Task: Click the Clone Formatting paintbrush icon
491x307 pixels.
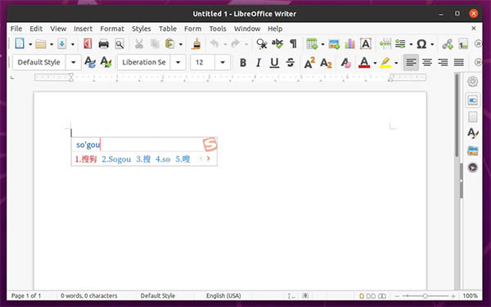Action: coord(196,44)
